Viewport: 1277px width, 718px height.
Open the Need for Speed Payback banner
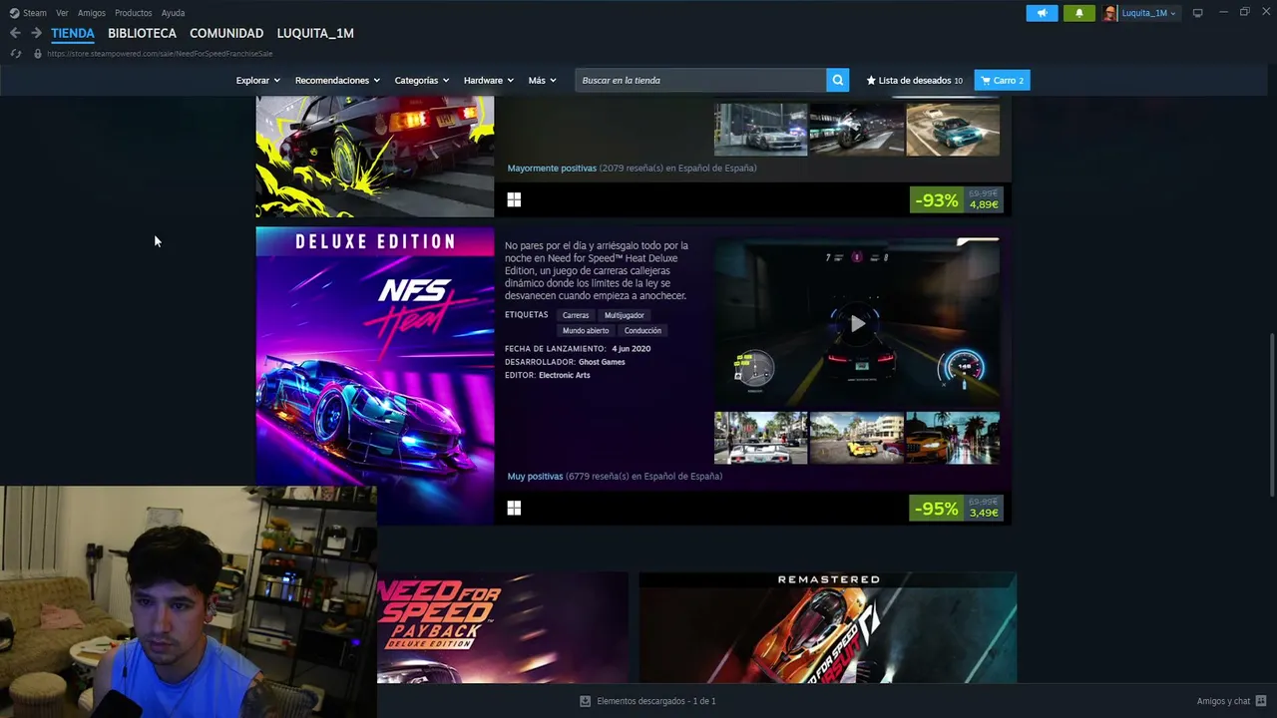503,627
